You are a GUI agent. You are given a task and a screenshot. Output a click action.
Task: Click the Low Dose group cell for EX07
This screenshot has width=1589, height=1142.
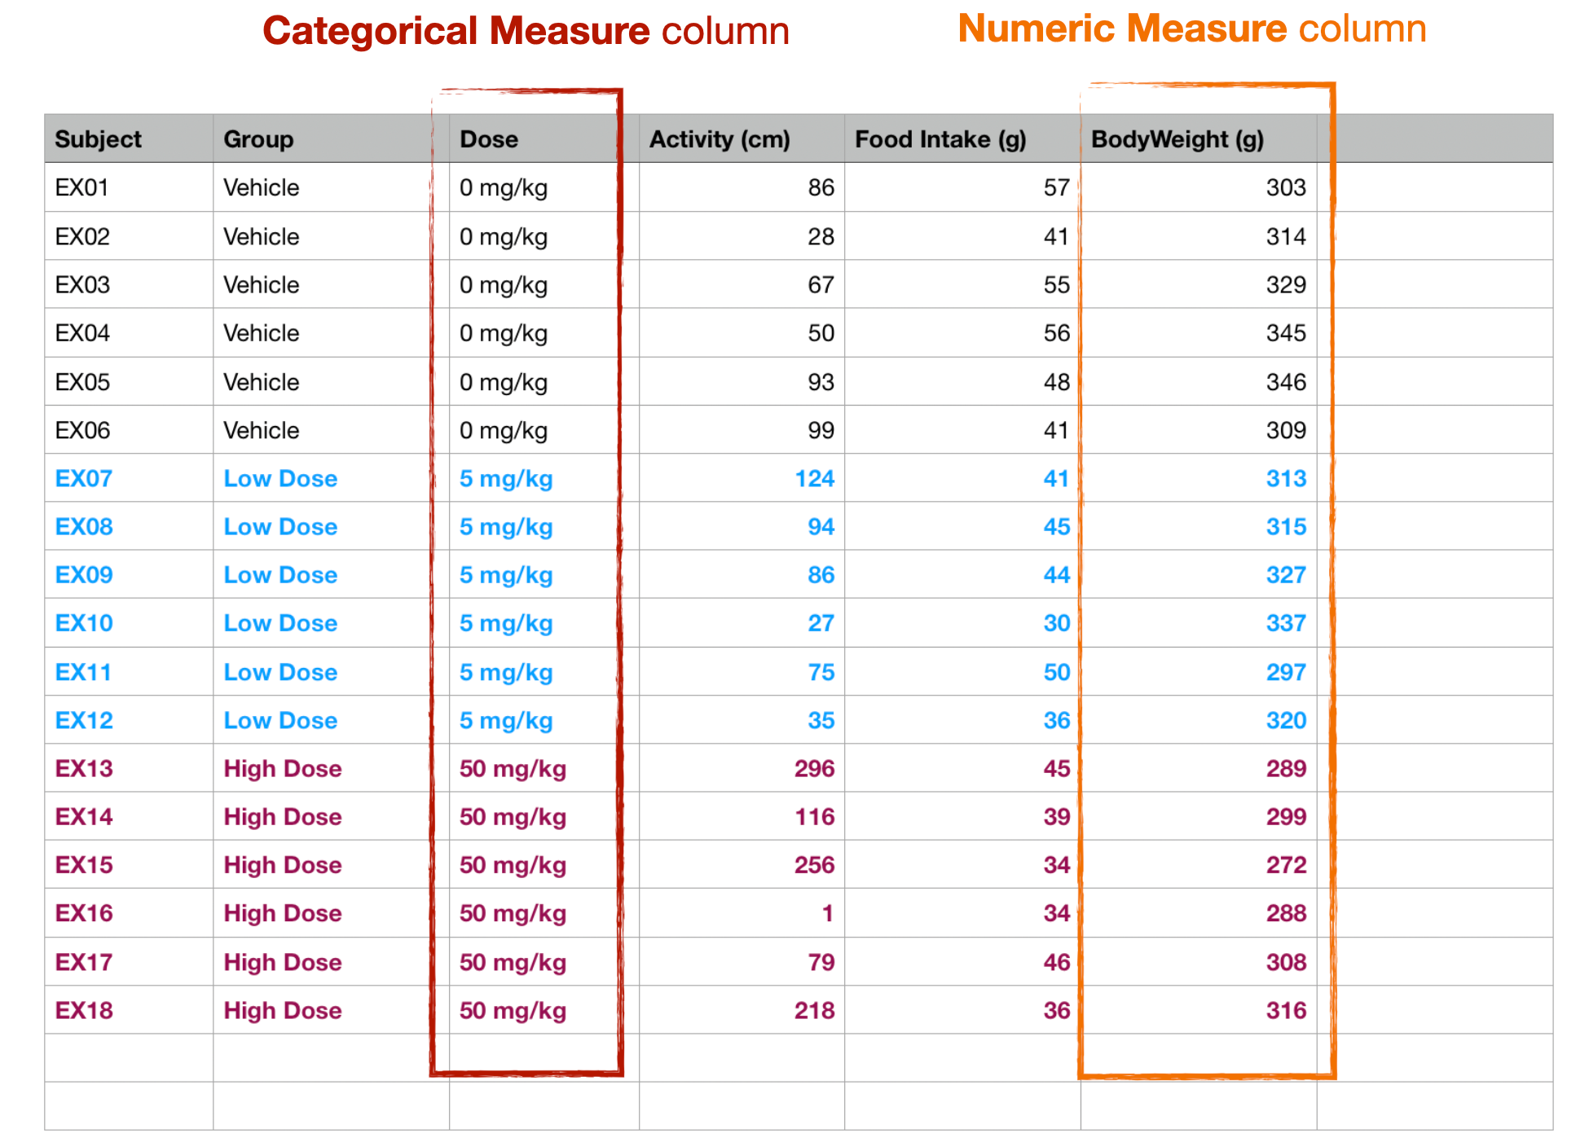[x=331, y=478]
